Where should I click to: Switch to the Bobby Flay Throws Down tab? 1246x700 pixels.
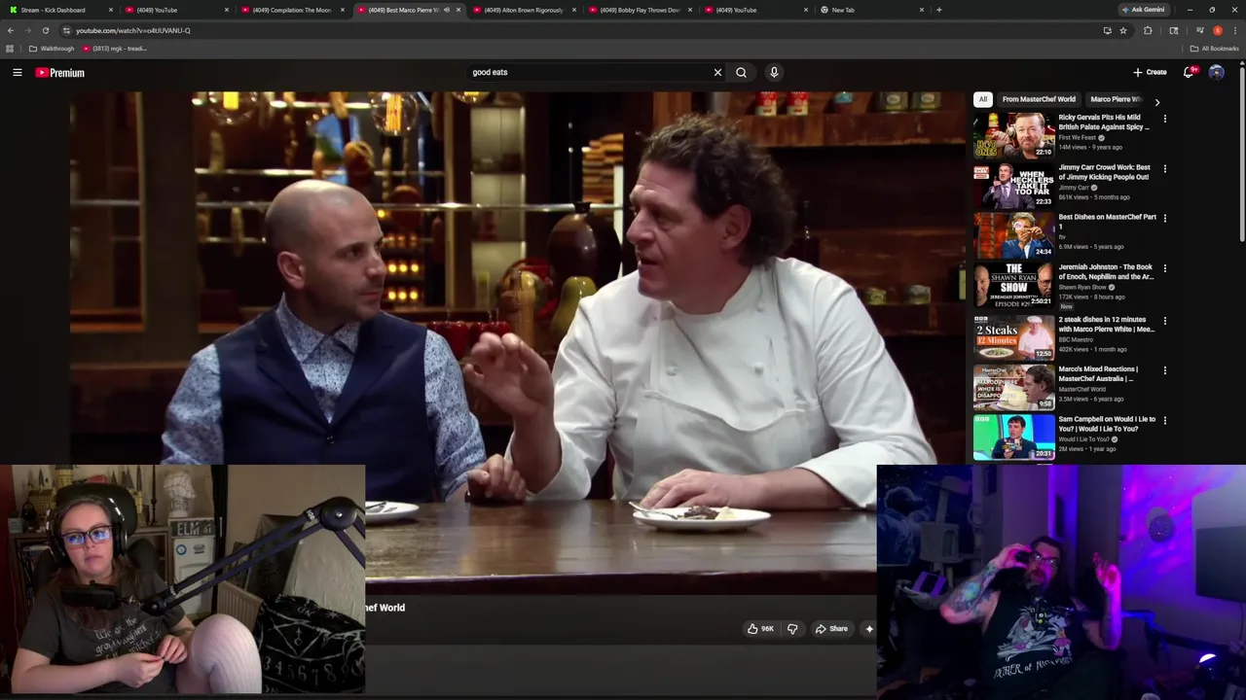coord(640,10)
